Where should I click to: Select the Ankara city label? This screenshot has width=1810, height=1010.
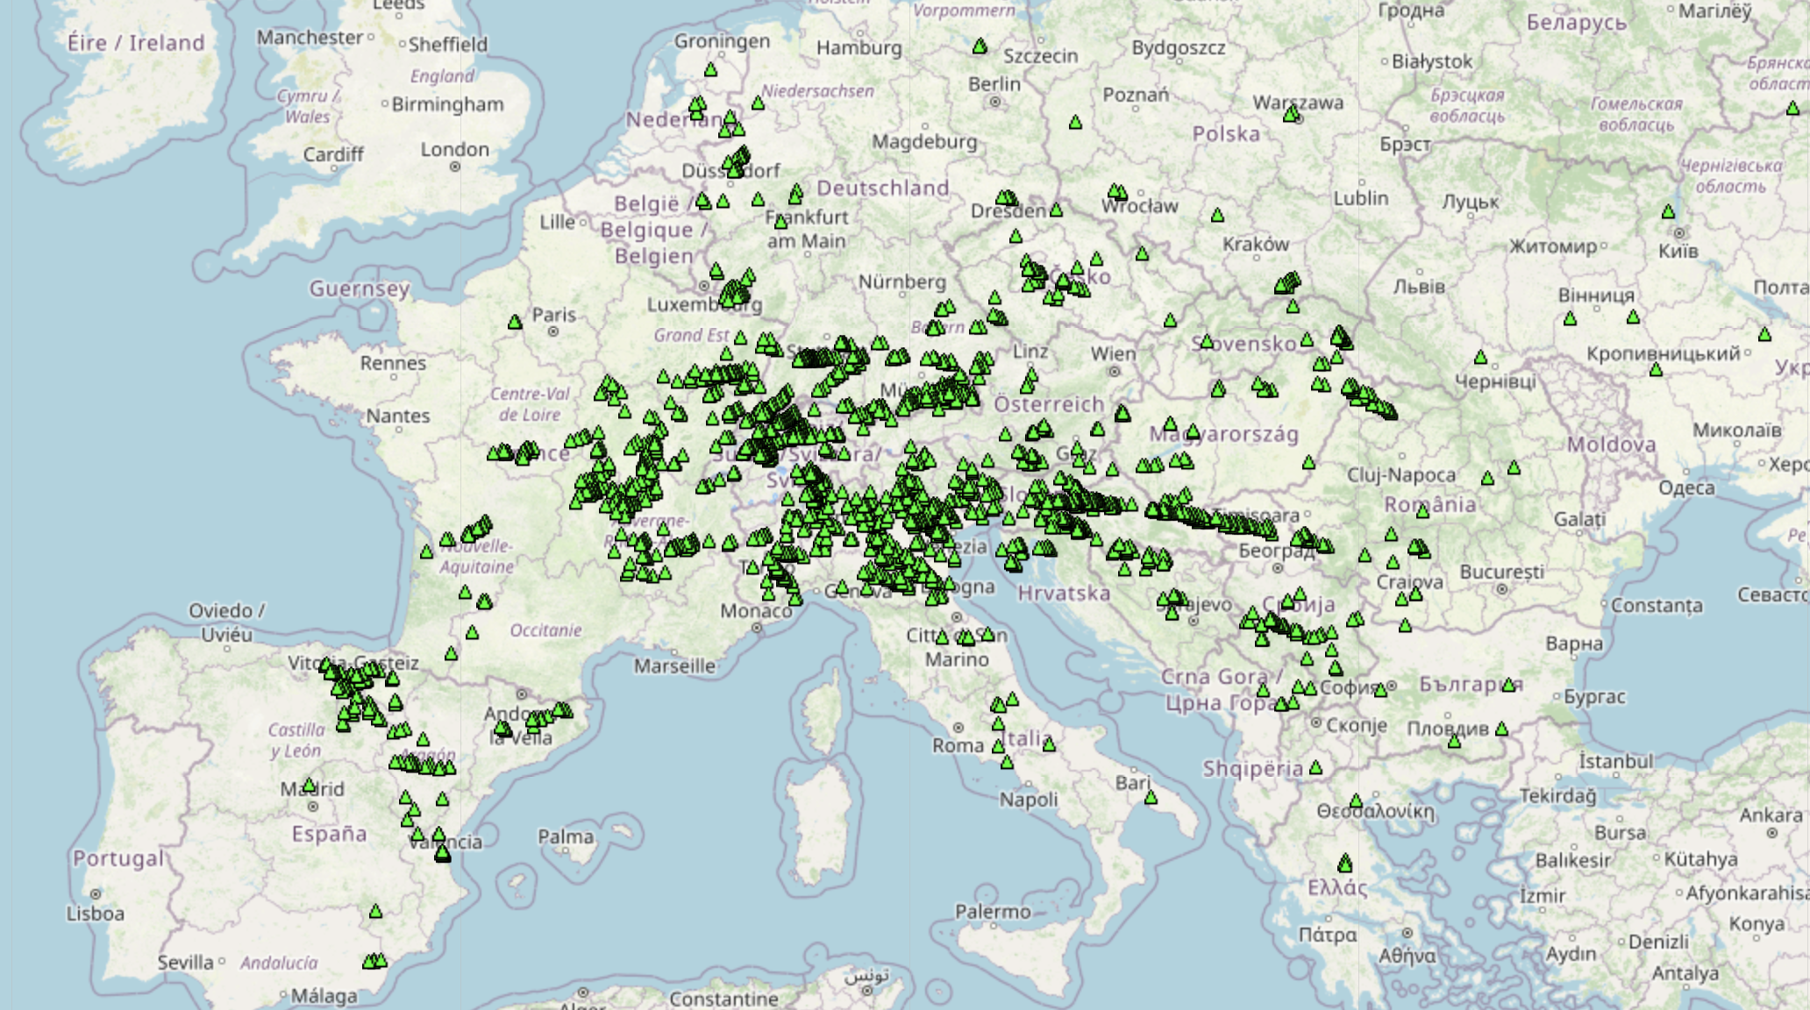pos(1771,815)
